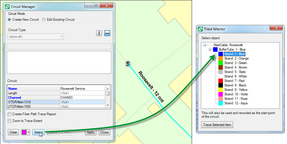Click the blue BufferTube 1 color icon
The image size is (287, 144).
pos(215,49)
